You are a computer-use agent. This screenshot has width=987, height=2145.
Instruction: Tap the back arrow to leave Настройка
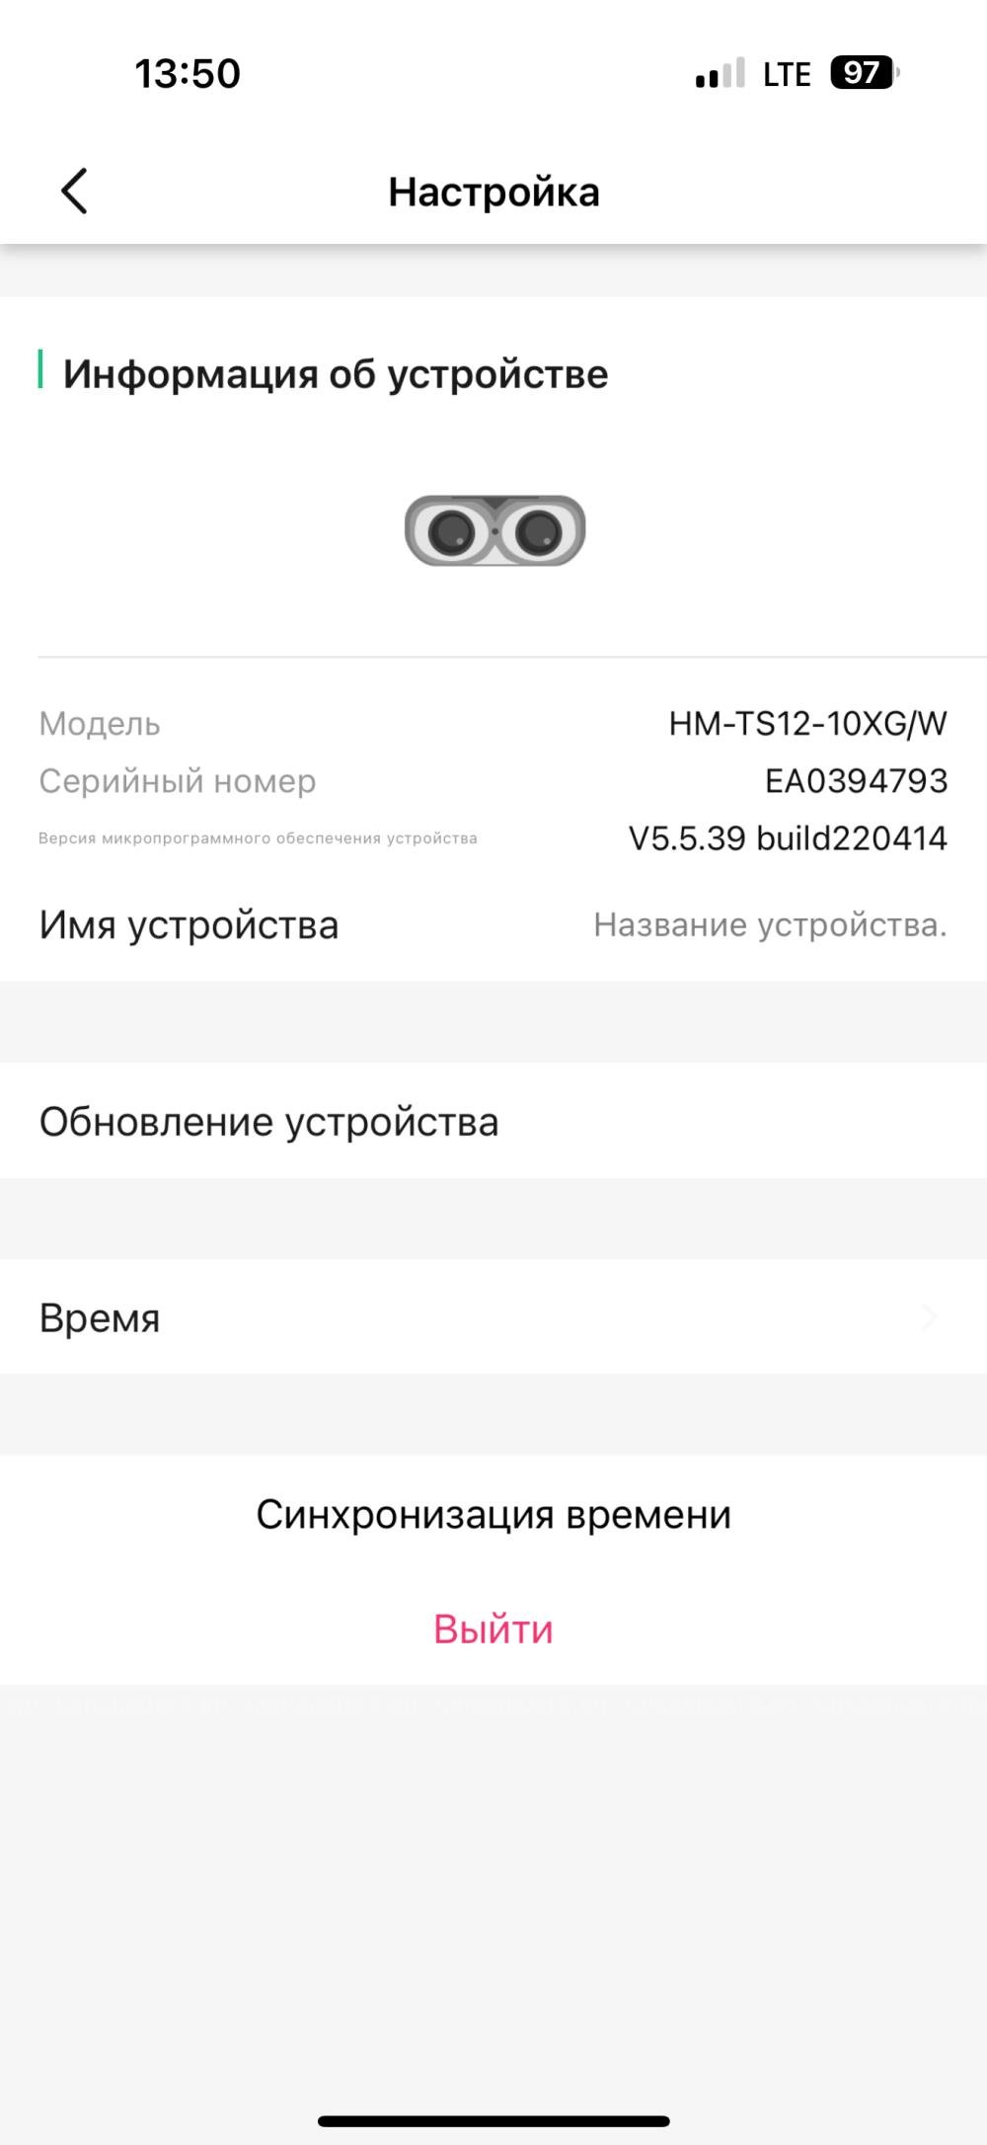click(73, 191)
